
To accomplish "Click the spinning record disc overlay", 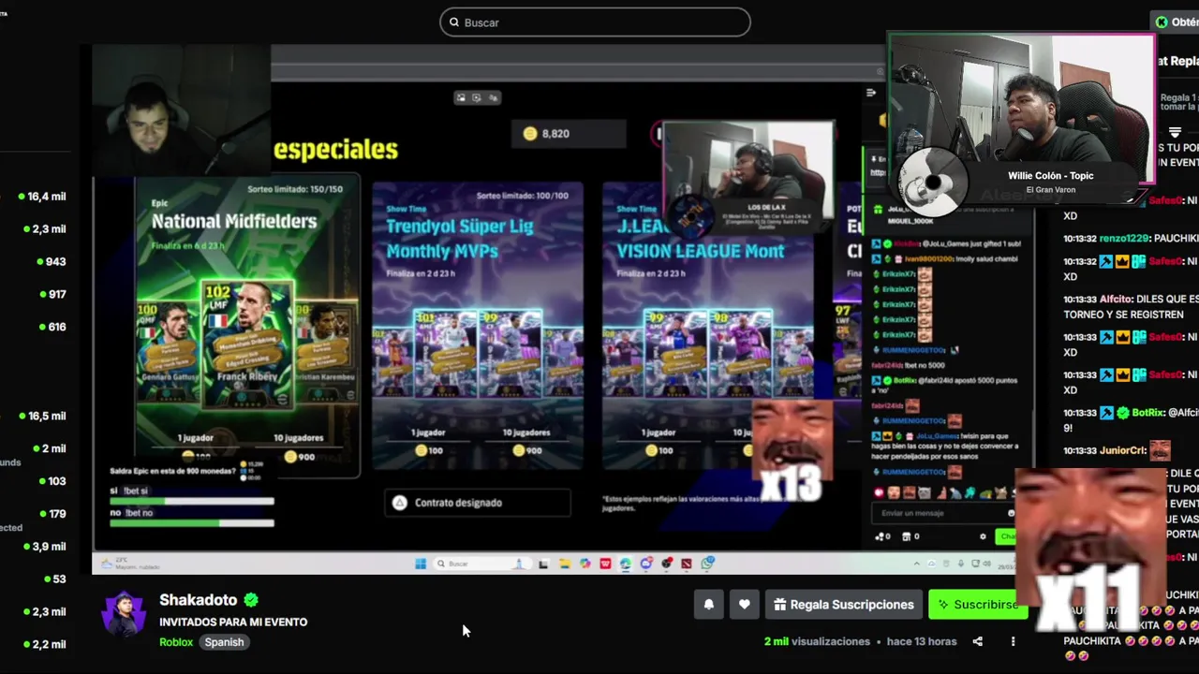I will 933,182.
